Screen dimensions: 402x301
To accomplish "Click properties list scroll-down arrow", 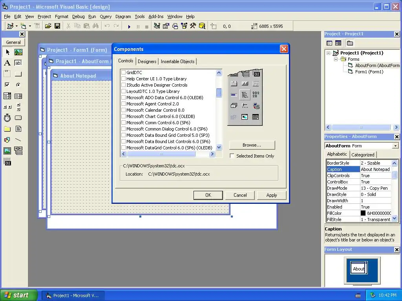I will 395,218.
